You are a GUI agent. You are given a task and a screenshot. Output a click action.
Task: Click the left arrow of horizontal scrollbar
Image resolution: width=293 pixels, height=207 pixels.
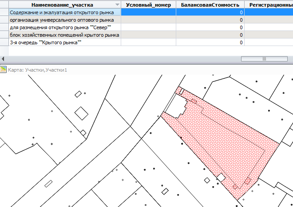(4, 59)
